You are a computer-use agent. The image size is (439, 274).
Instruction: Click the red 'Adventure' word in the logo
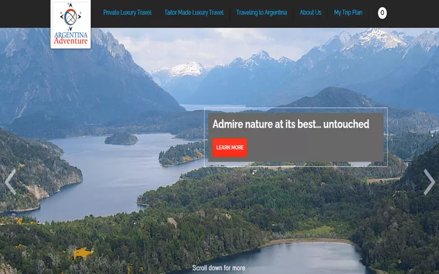[71, 41]
